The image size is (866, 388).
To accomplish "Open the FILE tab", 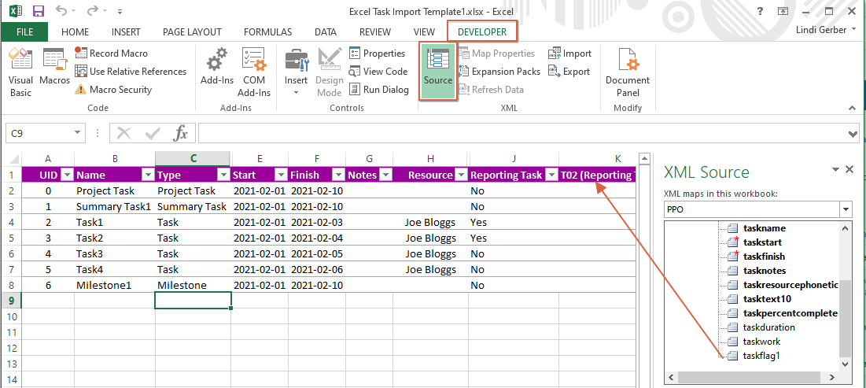I will tap(25, 32).
